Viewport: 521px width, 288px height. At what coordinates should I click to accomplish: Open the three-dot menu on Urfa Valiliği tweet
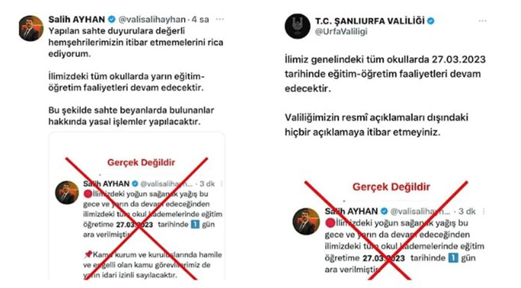483,21
